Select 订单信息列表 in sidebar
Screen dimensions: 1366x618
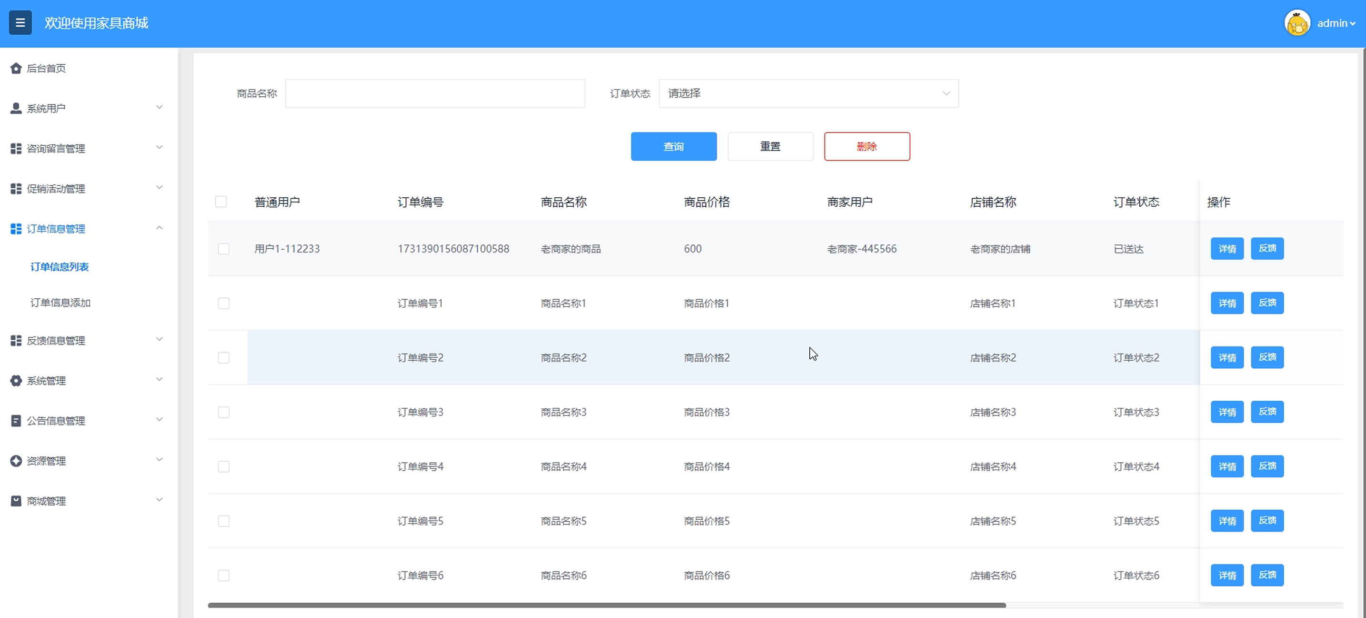(60, 267)
